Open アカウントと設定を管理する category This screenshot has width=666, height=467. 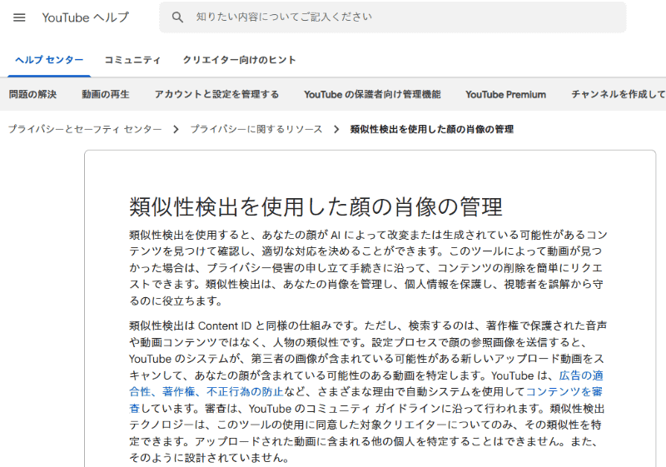(216, 94)
